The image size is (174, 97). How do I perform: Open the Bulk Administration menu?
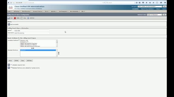(75, 11)
